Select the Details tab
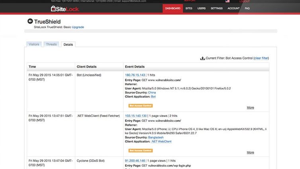This screenshot has width=300, height=169. point(68,45)
